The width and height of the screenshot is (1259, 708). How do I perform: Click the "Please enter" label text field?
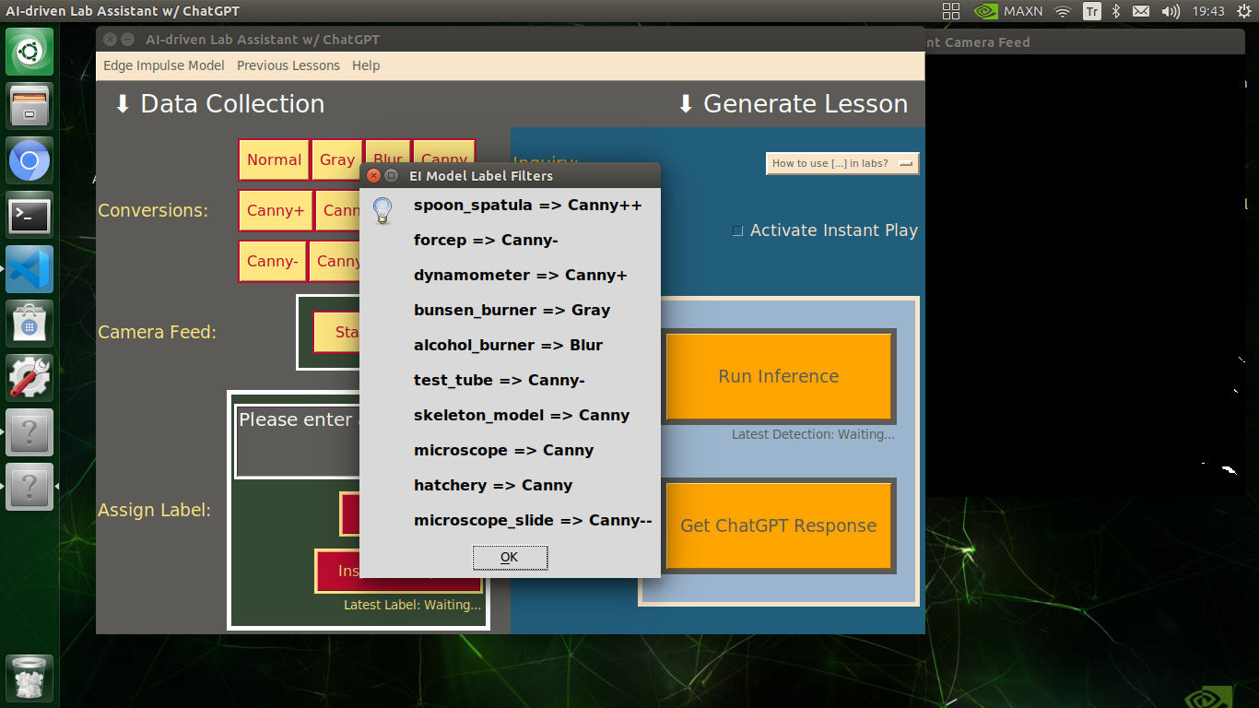297,441
